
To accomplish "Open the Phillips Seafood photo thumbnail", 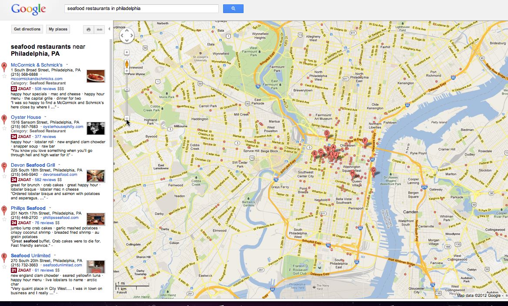I will pos(96,219).
